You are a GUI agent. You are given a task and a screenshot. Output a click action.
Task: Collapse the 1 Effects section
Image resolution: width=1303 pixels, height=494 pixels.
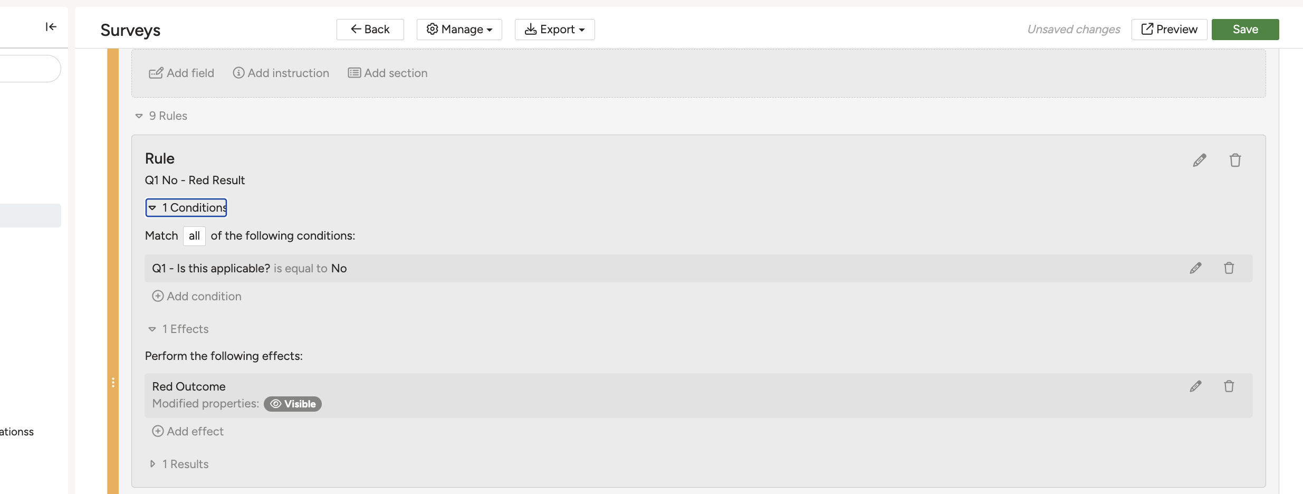coord(178,329)
